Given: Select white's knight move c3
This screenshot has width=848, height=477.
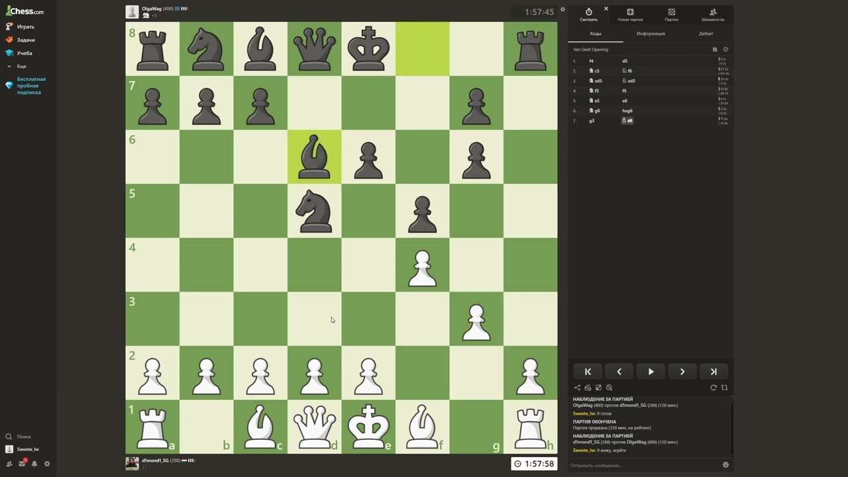Looking at the screenshot, I should [x=594, y=71].
